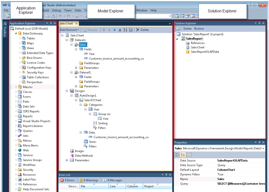The width and height of the screenshot is (269, 192).
Task: Select the Sort Ascending A-Z icon
Action: (x=125, y=29)
